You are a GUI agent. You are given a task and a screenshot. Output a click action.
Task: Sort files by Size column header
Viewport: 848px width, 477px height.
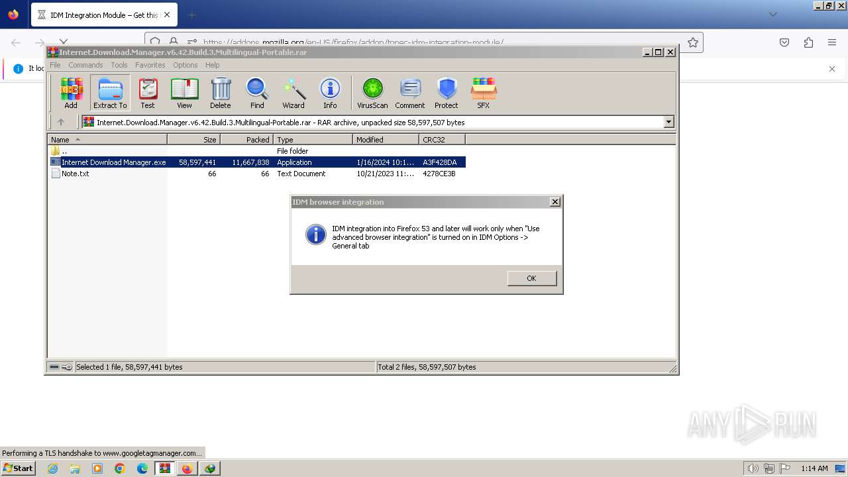point(193,139)
